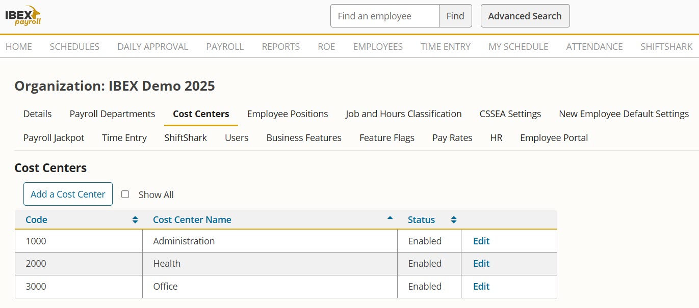
Task: Edit the Administration cost center
Action: (481, 241)
